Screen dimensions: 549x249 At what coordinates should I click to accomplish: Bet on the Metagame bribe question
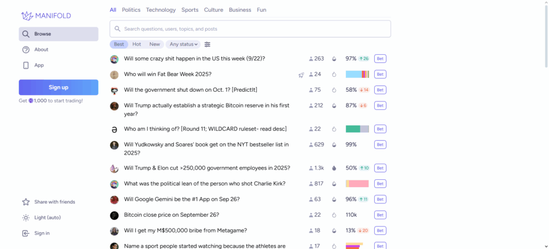[x=380, y=230]
